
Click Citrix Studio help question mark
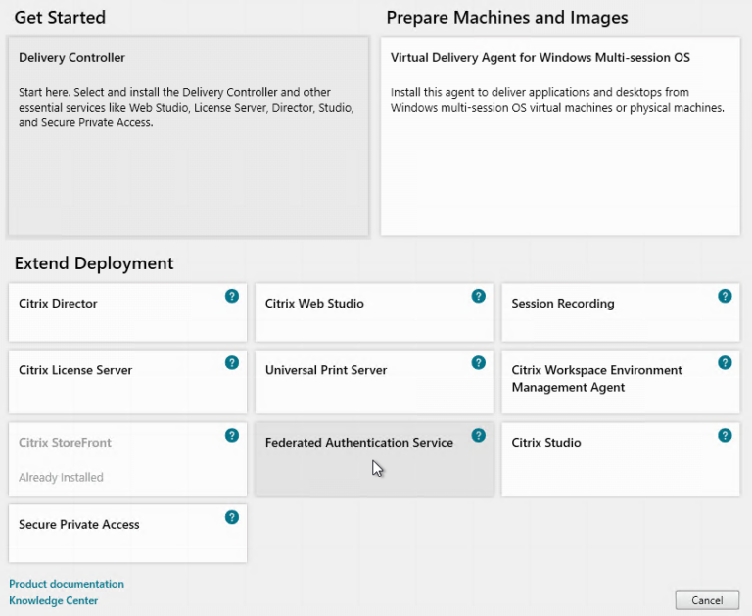(x=725, y=435)
